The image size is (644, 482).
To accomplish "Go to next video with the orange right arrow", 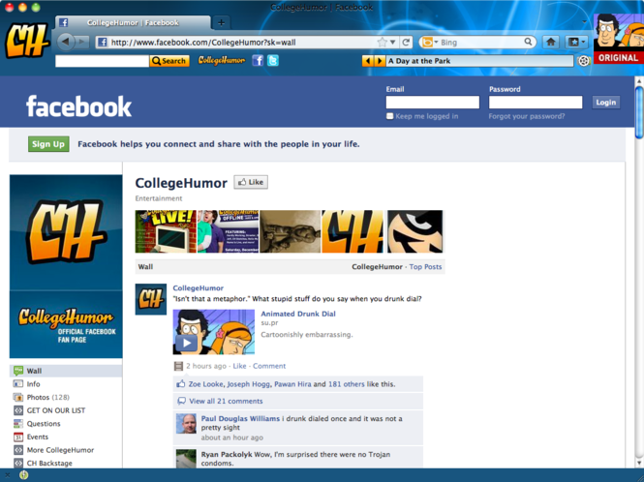I will coord(380,61).
